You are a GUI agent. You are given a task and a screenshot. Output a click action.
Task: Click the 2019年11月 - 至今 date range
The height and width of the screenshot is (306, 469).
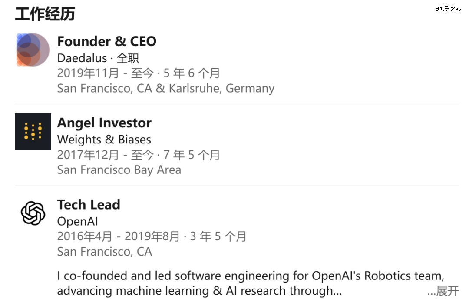click(105, 73)
